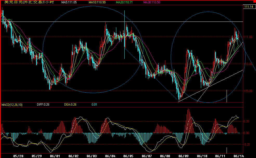Jump to the 05/28 date marker
This screenshot has width=256, height=158.
[18, 156]
